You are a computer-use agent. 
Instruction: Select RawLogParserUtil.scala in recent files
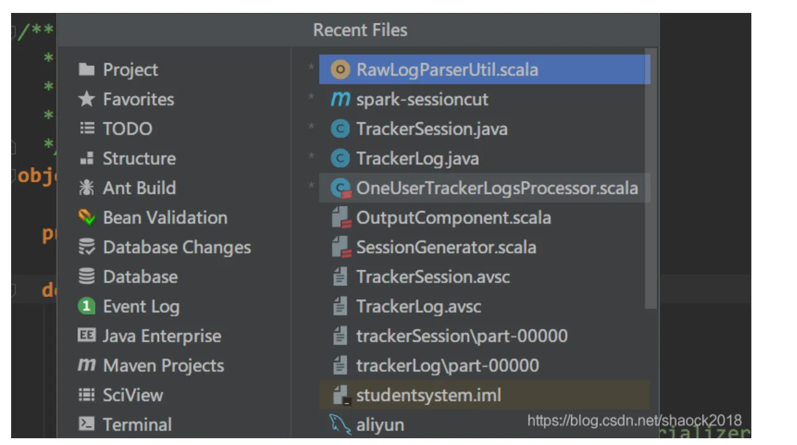pos(484,70)
